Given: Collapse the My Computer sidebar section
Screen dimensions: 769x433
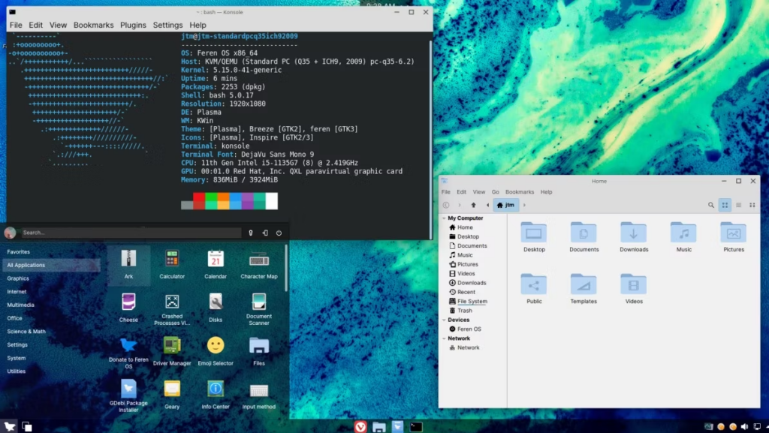Looking at the screenshot, I should click(x=445, y=218).
